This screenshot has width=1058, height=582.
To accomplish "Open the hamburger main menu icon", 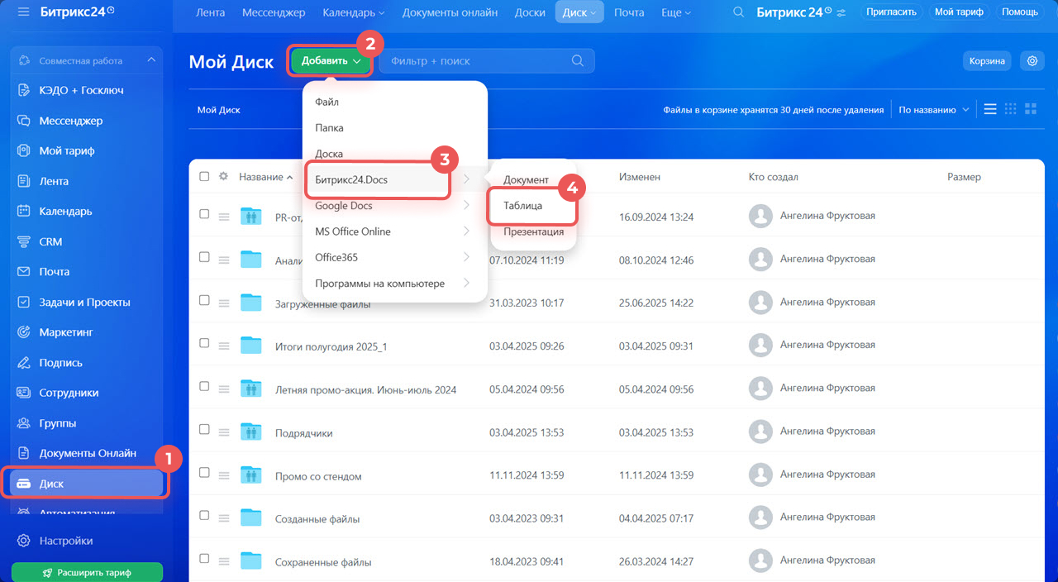I will [x=23, y=12].
